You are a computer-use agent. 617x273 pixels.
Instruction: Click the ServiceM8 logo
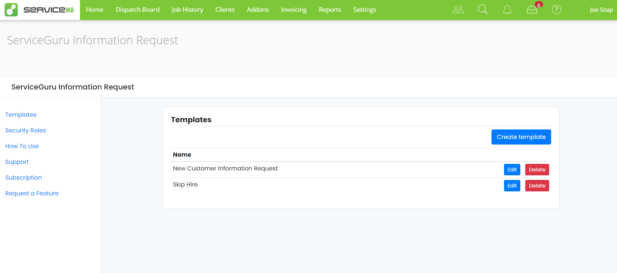click(39, 10)
